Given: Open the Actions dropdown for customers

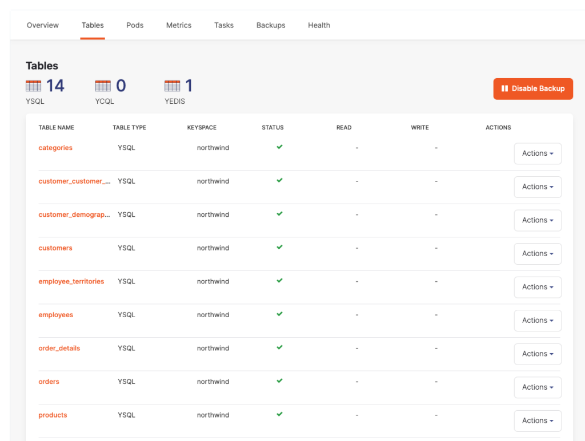Looking at the screenshot, I should [x=537, y=253].
